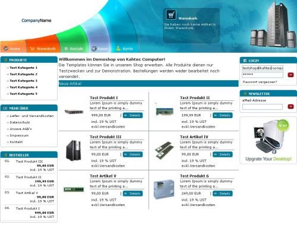This screenshot has height=225, width=297.
Task: Open Unsere AGB's page
Action: pos(21,129)
